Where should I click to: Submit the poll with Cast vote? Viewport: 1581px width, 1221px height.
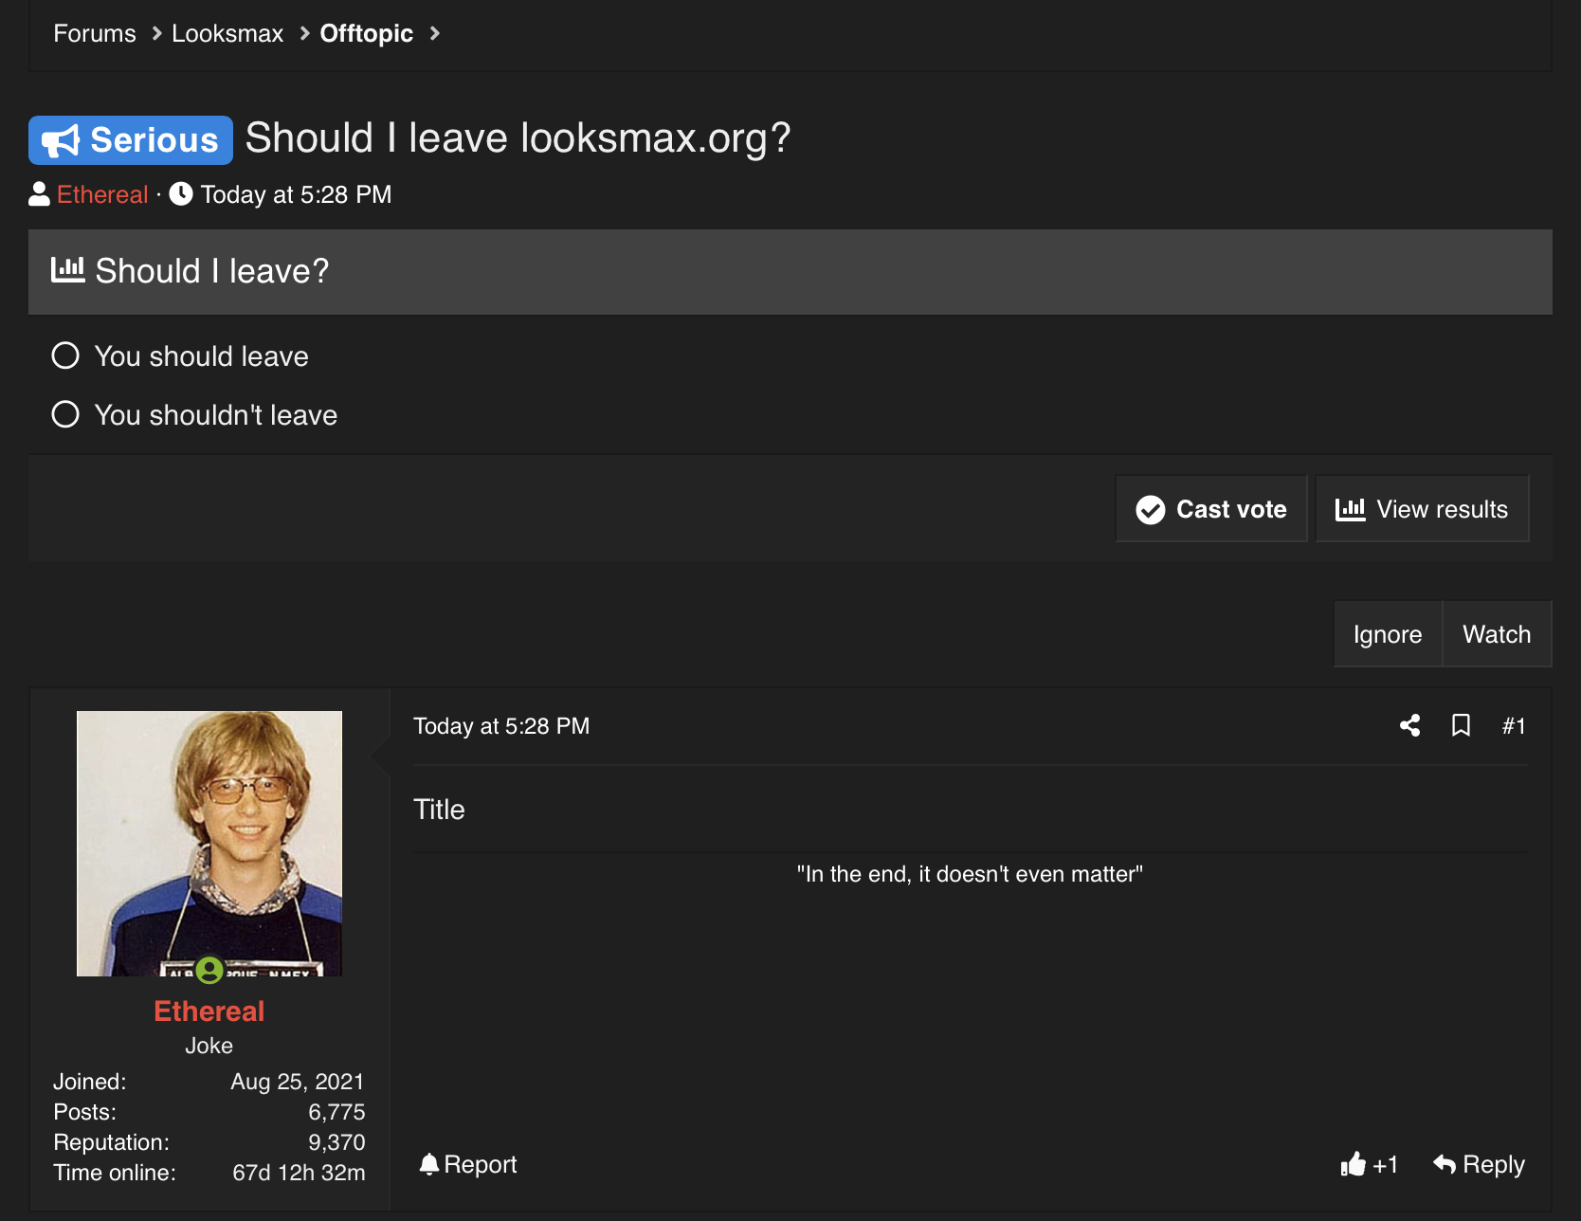(1211, 509)
